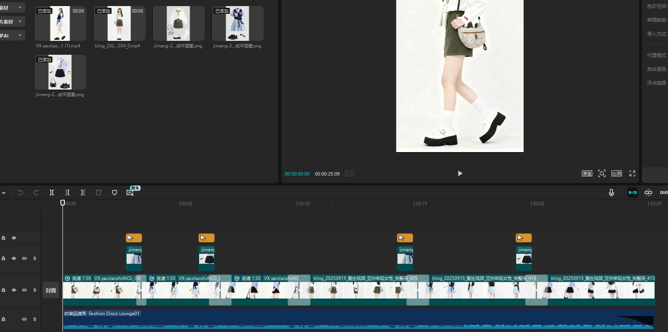This screenshot has height=332, width=668.
Task: Expand the 素材 dropdown in sidebar
Action: pyautogui.click(x=12, y=8)
